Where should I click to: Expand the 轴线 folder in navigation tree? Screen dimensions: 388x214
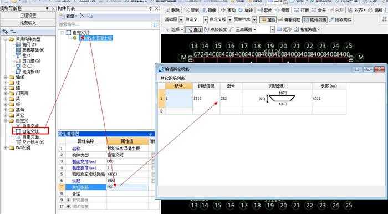tap(5, 78)
